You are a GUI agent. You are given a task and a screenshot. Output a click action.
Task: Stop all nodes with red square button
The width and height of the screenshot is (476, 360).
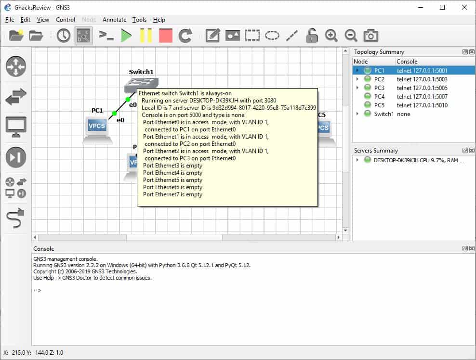(x=166, y=36)
